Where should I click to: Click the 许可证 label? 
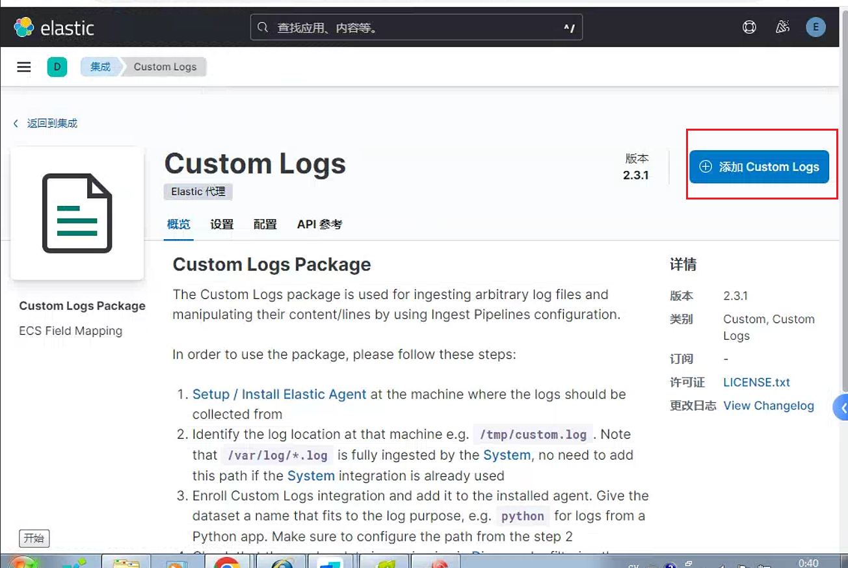coord(687,382)
